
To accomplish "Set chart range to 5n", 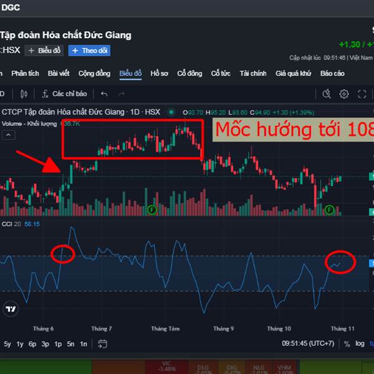I will [x=70, y=344].
